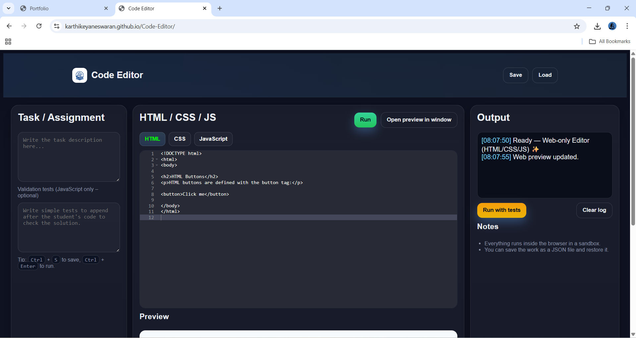Clear the output log
This screenshot has width=636, height=338.
[x=594, y=210]
